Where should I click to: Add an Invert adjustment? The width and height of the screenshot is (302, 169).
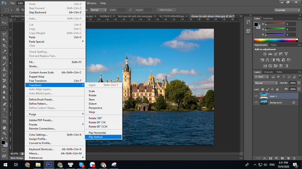265,66
